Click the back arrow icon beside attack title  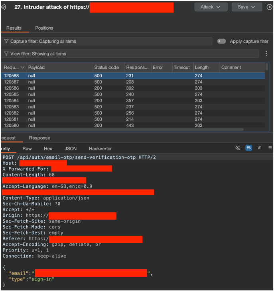coord(3,7)
